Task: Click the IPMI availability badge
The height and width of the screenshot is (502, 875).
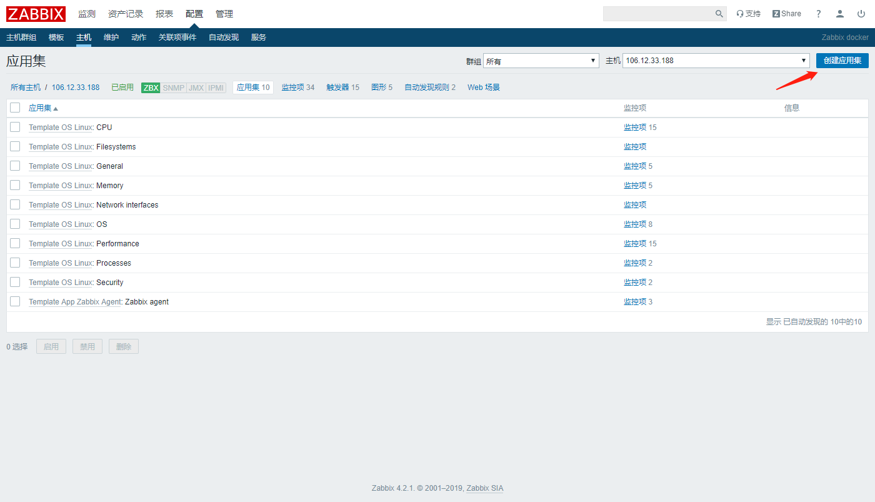Action: (216, 88)
